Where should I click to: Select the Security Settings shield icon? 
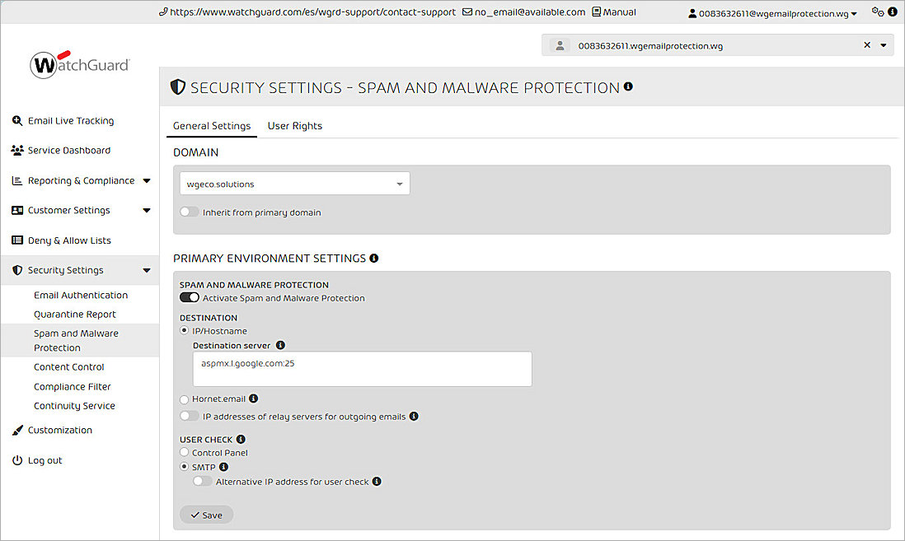[16, 269]
